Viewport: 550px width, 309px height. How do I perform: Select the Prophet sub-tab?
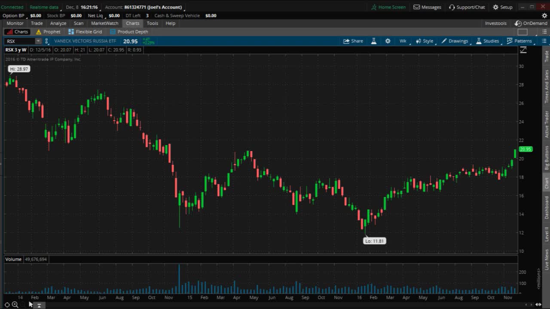[x=48, y=32]
